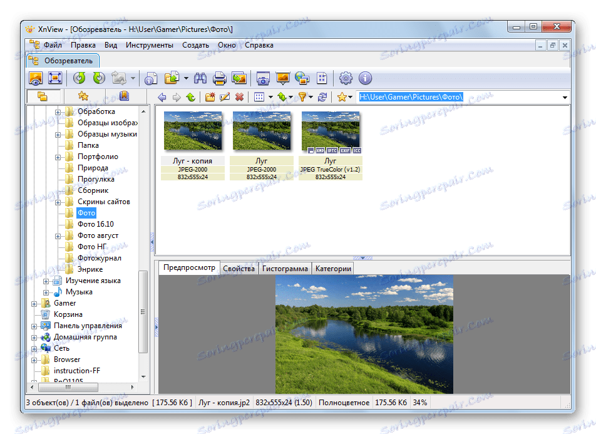Click the red X delete icon

click(x=239, y=97)
